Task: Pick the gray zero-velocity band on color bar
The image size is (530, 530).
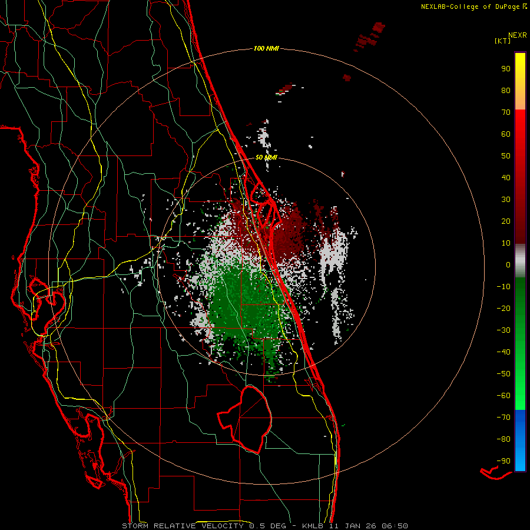Action: click(x=520, y=260)
